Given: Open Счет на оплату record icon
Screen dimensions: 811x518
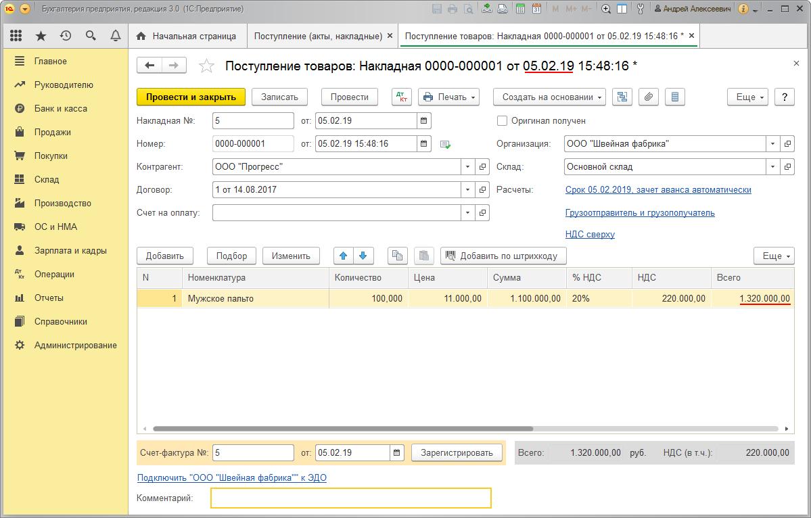Looking at the screenshot, I should point(482,212).
